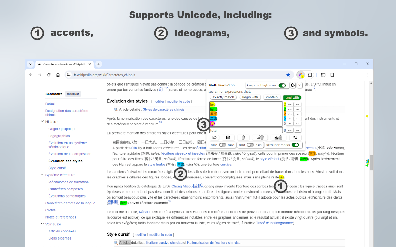
Task: Collapse the Système d'écriture section
Action: point(42,175)
